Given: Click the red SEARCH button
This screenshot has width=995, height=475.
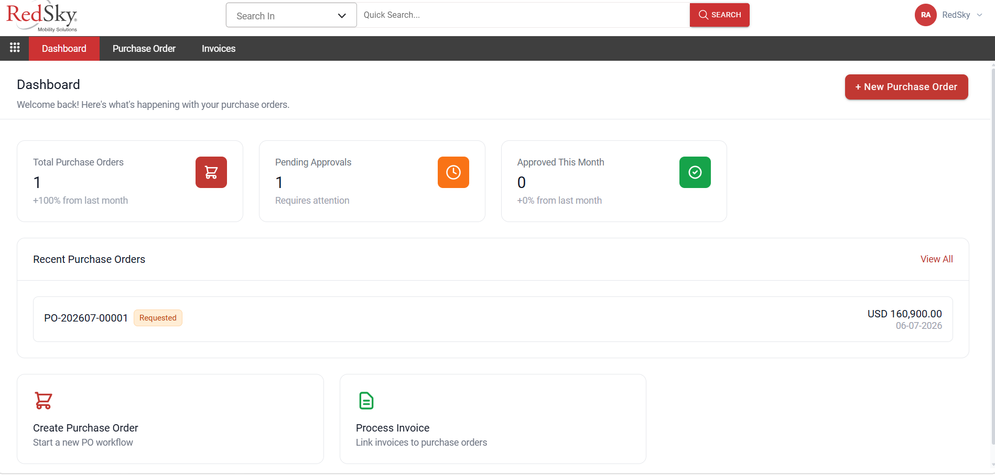Looking at the screenshot, I should 719,15.
